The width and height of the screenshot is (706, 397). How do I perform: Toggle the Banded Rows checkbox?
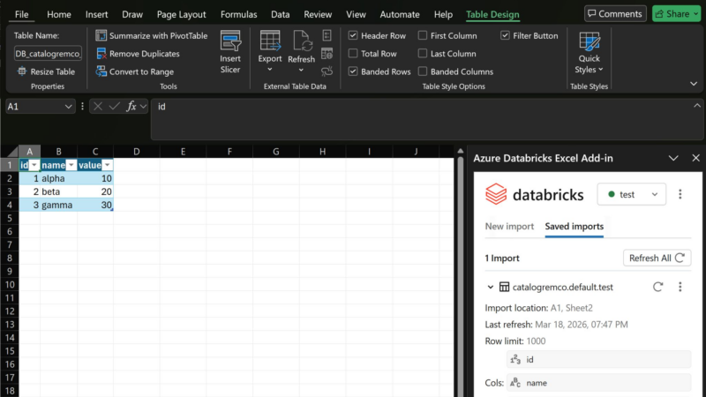coord(353,71)
